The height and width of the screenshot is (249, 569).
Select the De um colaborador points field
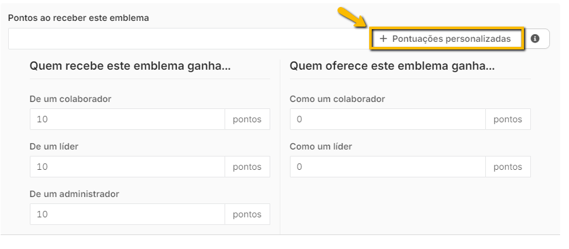click(x=128, y=119)
